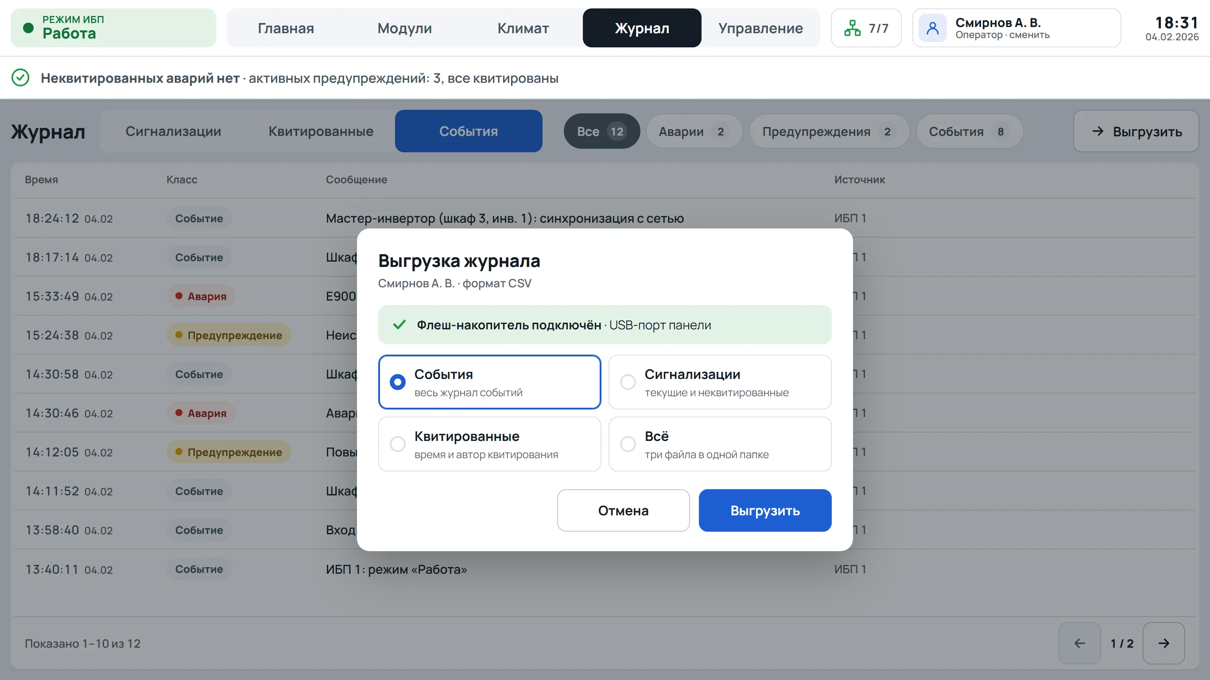The height and width of the screenshot is (680, 1210).
Task: Select the Всё export option
Action: coord(720,444)
